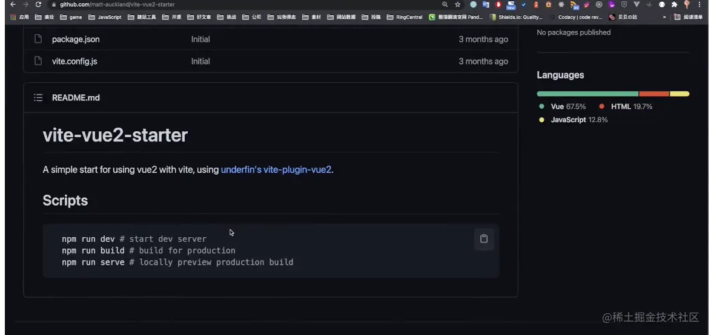Screen dimensions: 711x335
Task: Open the extension marked with New badge
Action: tap(511, 5)
